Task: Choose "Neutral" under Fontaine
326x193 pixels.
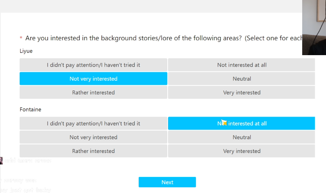Action: click(241, 137)
